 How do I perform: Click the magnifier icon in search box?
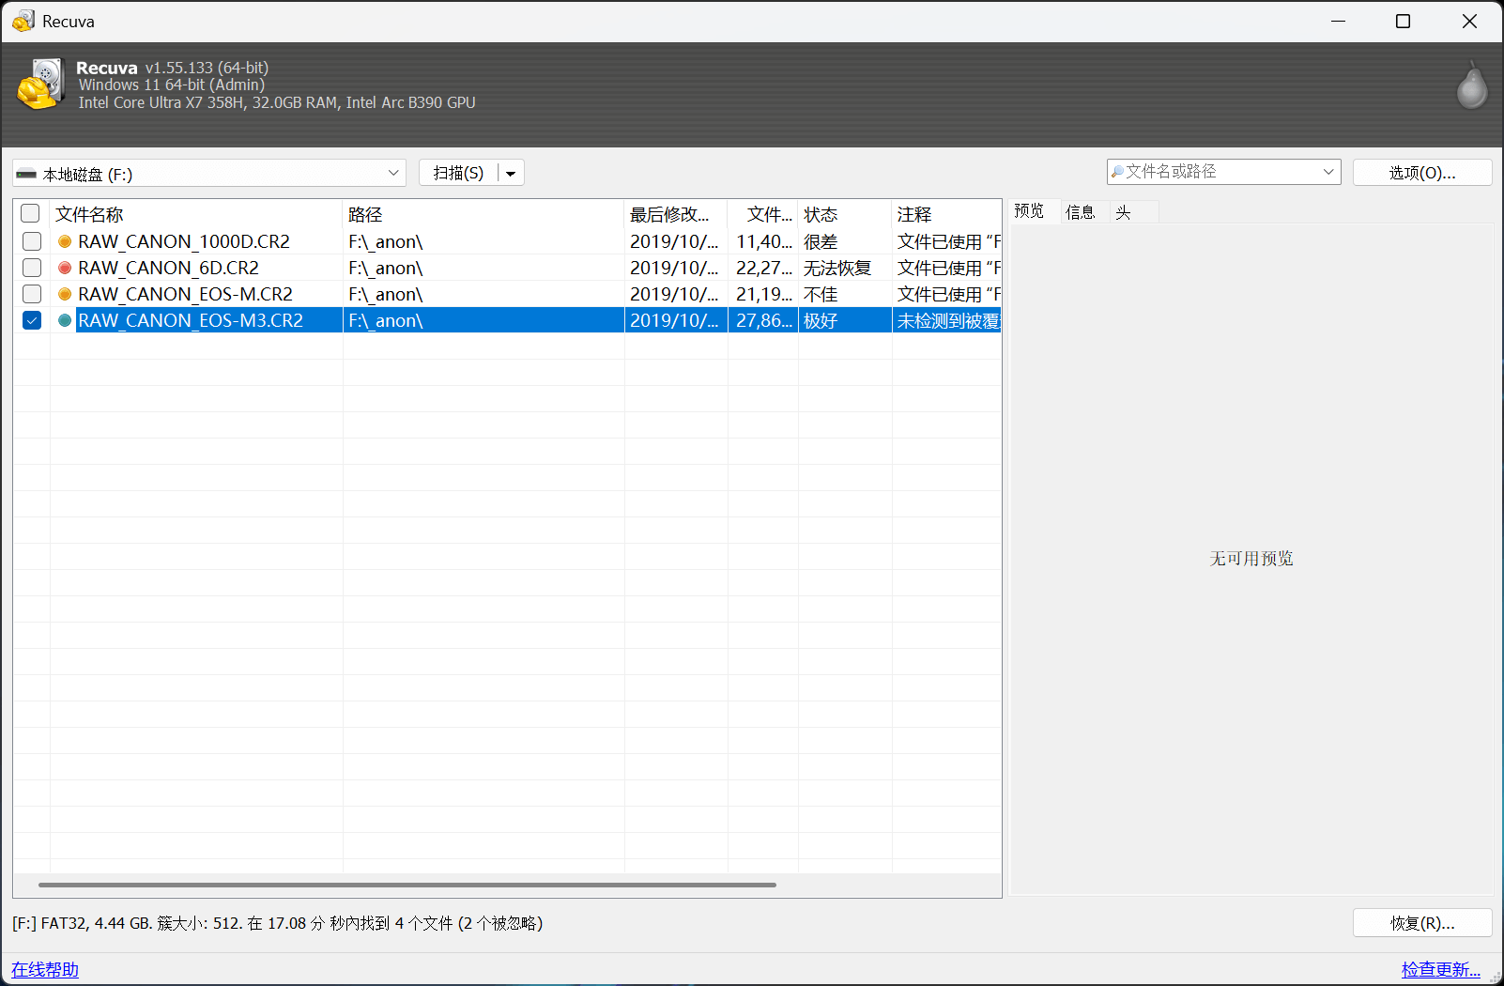coord(1117,172)
